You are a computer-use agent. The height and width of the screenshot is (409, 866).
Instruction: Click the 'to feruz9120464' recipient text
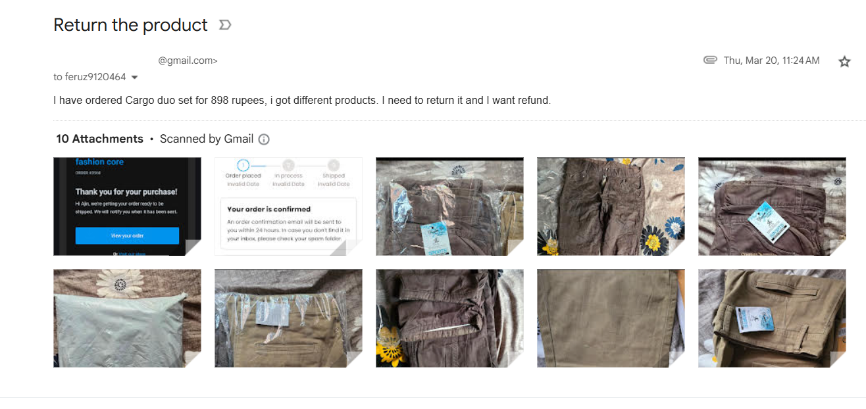[89, 77]
